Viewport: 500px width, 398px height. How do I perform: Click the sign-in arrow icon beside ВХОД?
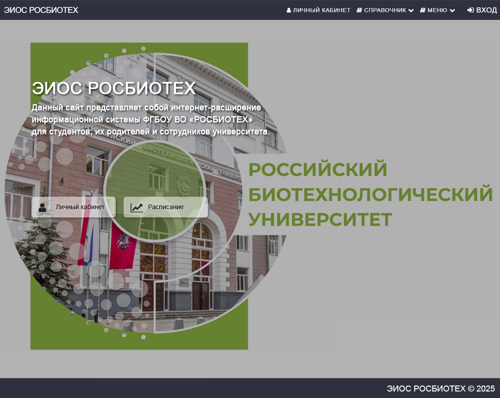click(x=470, y=10)
